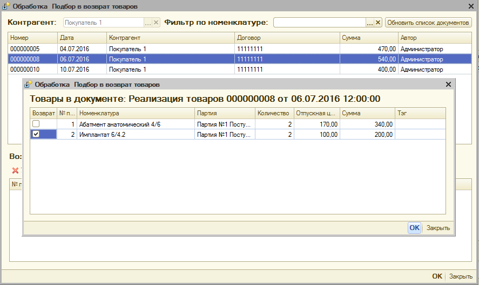Screen dimensions: 479x285
Task: Click the Фильтр по номенклатуре input field
Action: coord(320,23)
